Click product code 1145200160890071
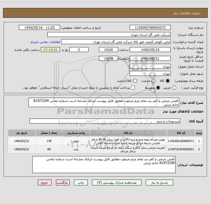 pyautogui.click(x=181, y=141)
